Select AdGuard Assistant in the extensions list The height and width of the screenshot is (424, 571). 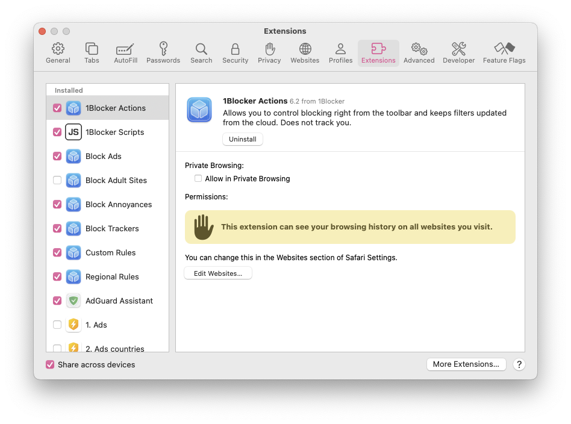click(119, 301)
